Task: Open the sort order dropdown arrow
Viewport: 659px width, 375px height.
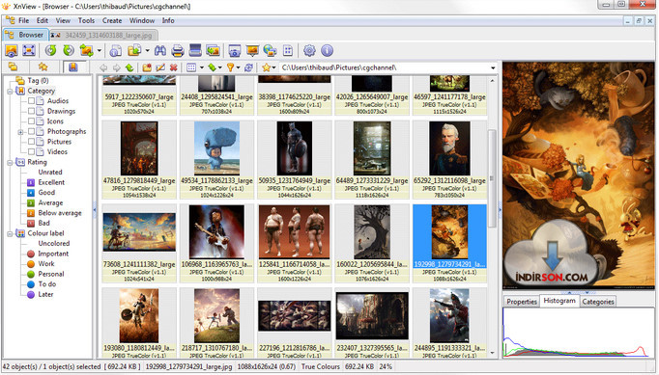Action: tap(219, 67)
